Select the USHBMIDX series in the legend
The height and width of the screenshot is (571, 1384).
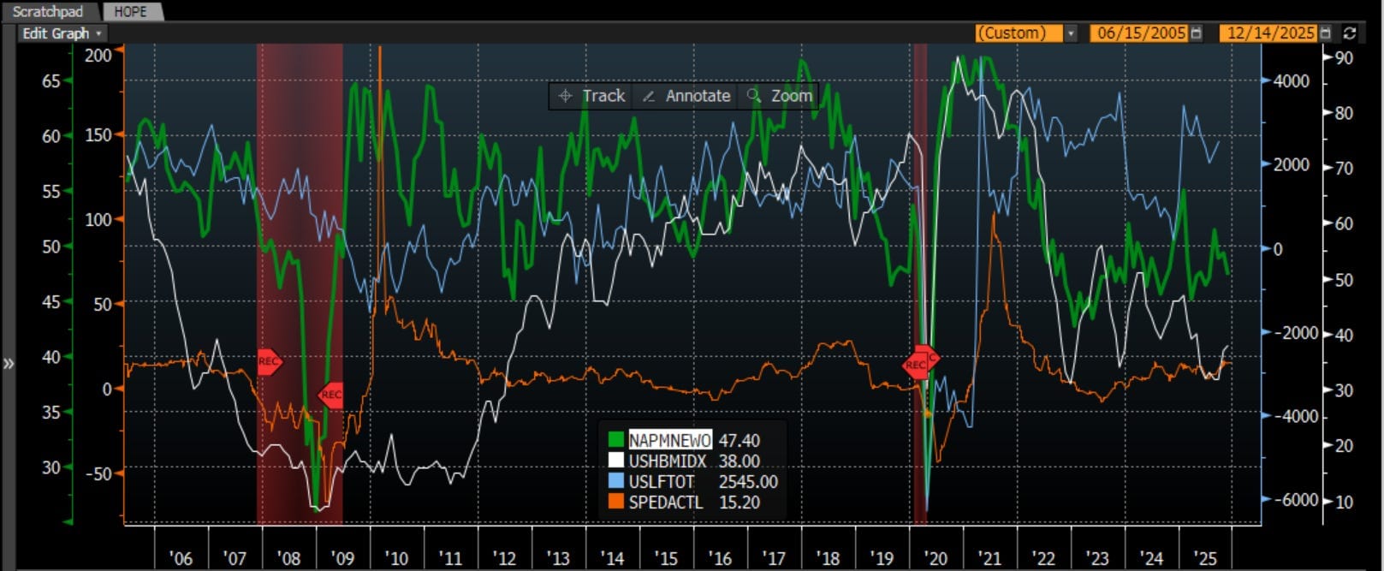coord(668,461)
